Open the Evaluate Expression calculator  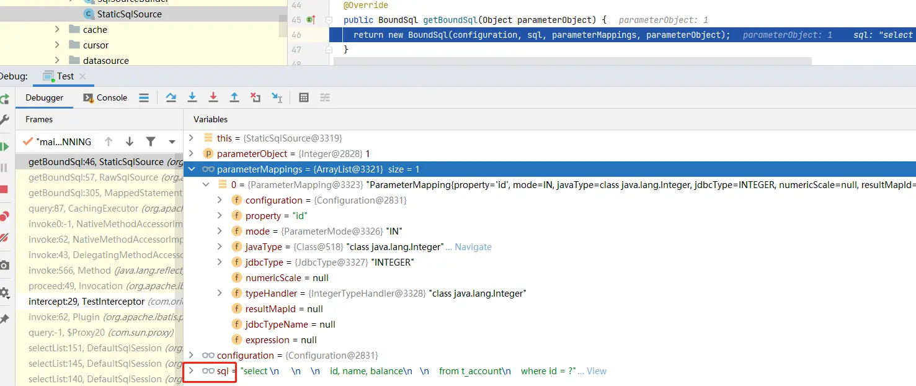pos(304,97)
